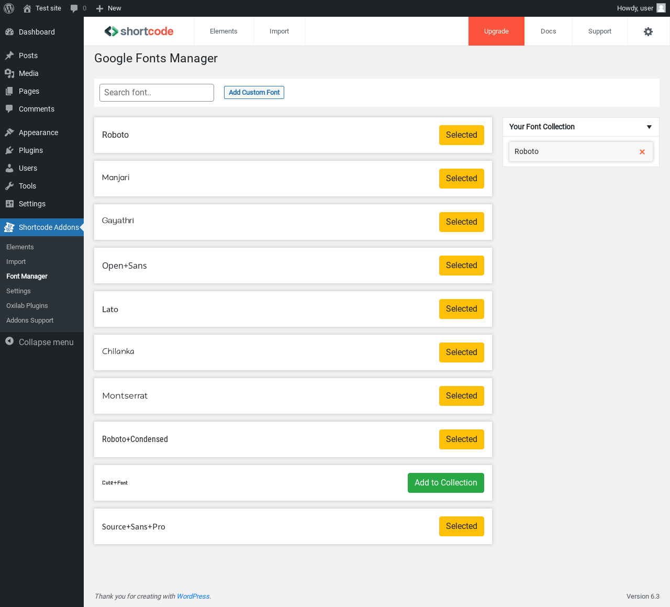Open the Docs header tab

coord(548,31)
